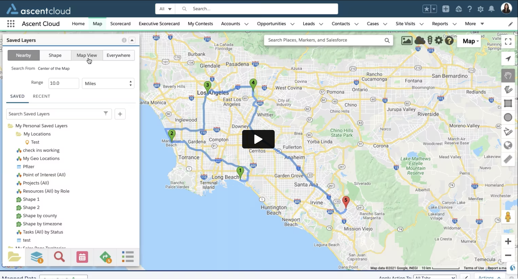The image size is (518, 279).
Task: Expand Accounts menu chevron
Action: (x=246, y=24)
